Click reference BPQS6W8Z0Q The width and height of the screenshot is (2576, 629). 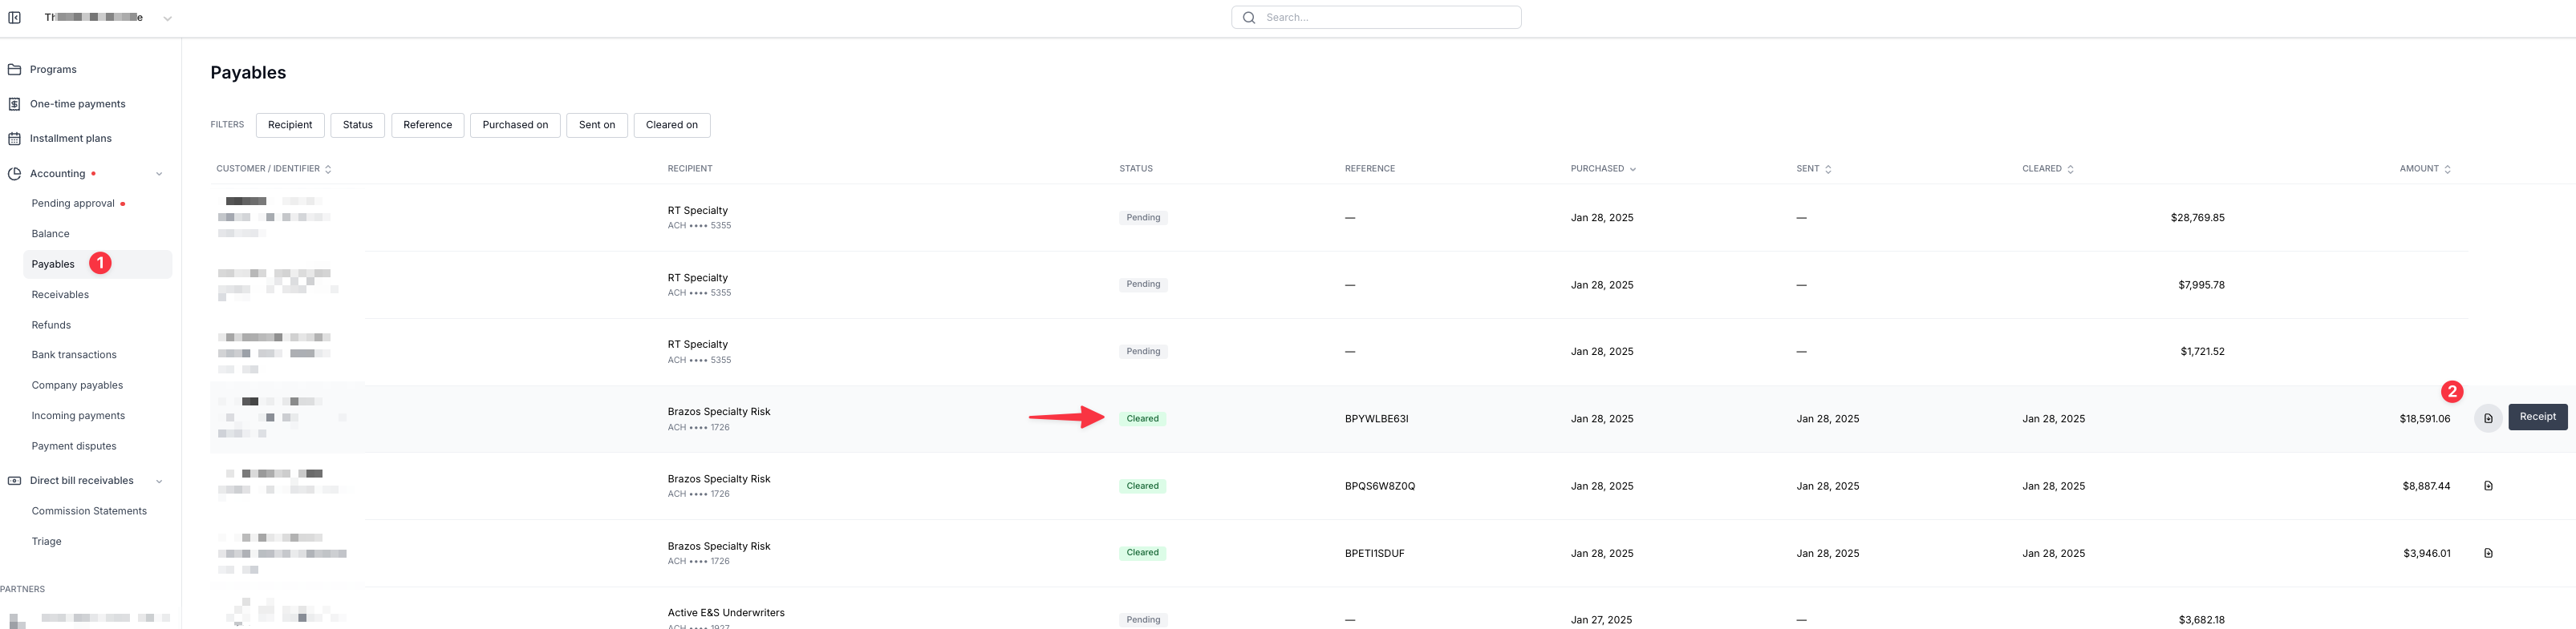pyautogui.click(x=1380, y=486)
